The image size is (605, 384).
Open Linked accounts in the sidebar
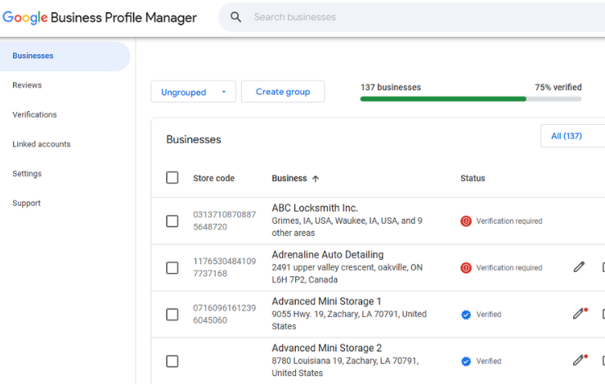coord(41,144)
